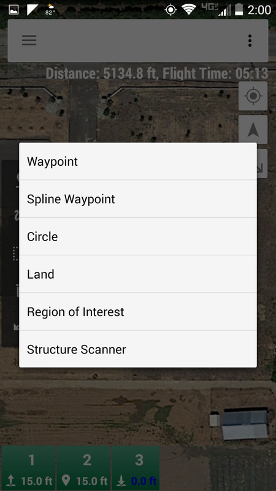Tap the 0.0 ft altitude value

point(144,481)
